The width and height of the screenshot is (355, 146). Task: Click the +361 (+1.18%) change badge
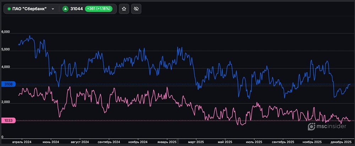click(x=98, y=9)
